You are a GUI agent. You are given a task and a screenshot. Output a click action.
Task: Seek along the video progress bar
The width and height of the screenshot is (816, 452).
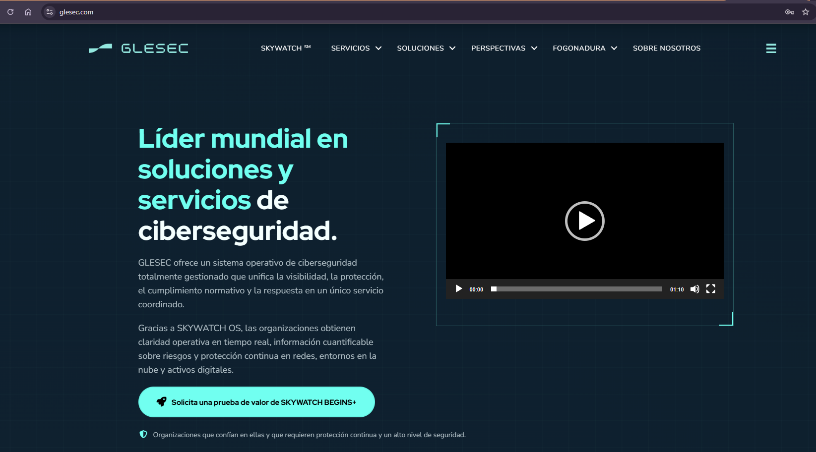coord(576,289)
